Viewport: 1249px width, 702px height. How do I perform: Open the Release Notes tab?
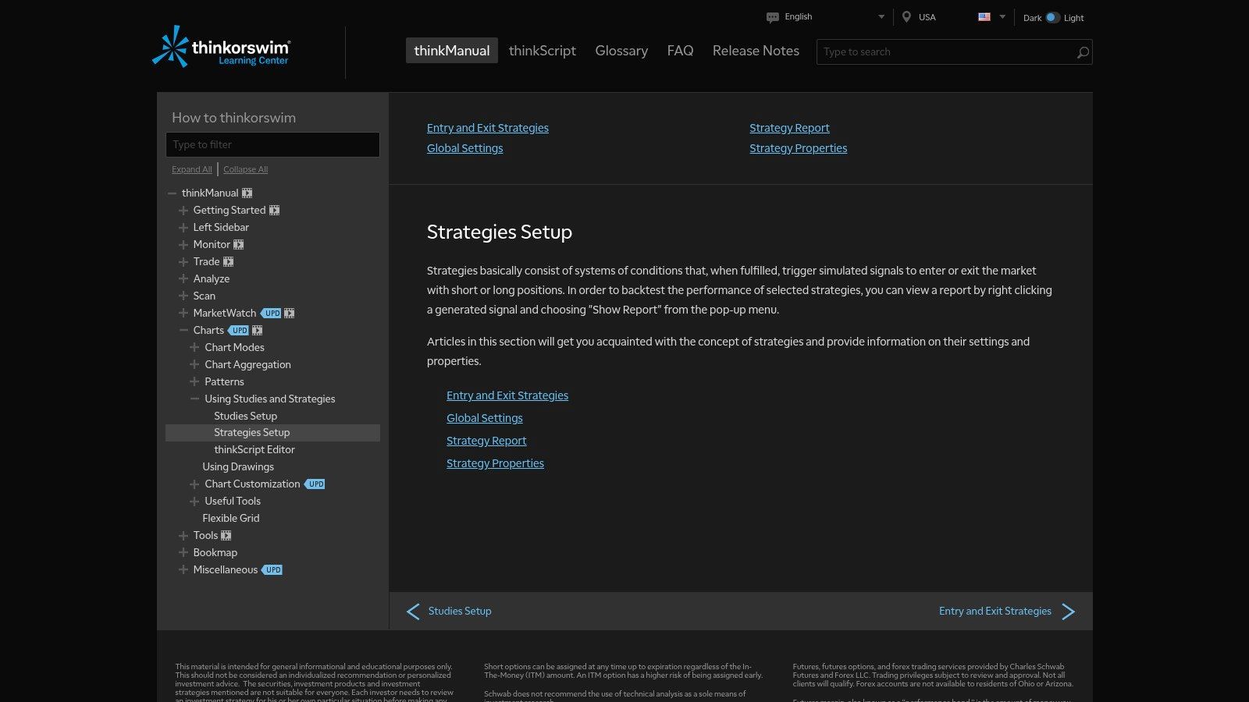pyautogui.click(x=756, y=51)
